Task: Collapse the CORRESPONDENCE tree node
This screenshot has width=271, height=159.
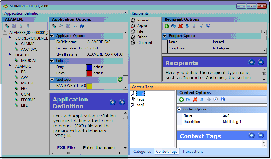Action: point(10,37)
